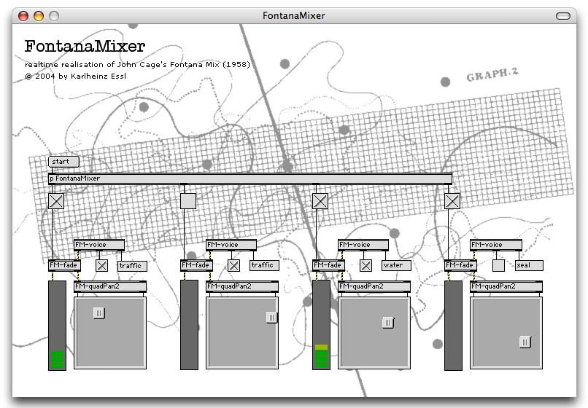Click the second channel's quad pan knob handle

[x=272, y=318]
